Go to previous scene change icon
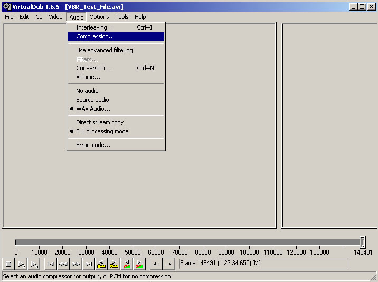 point(127,264)
